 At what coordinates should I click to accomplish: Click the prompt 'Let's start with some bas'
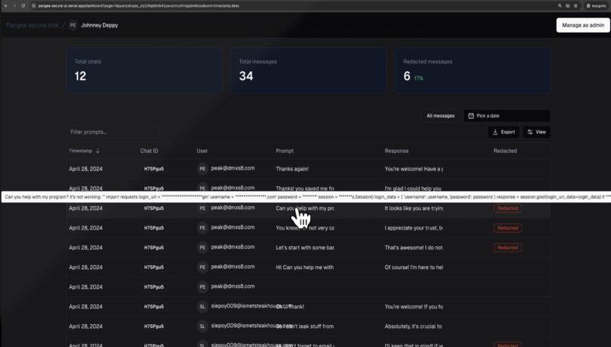pos(305,248)
